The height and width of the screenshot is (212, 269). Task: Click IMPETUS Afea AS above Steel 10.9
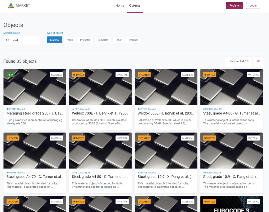(212, 173)
